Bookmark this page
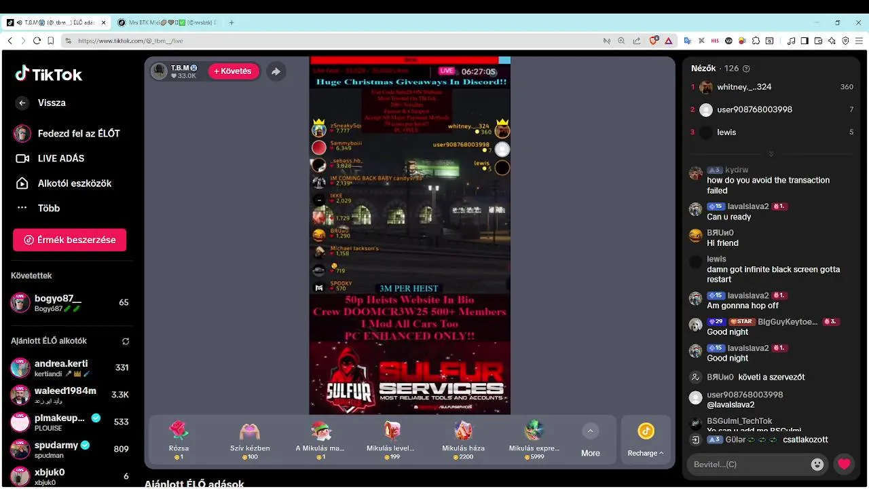Viewport: 869px width, 489px height. click(x=51, y=41)
